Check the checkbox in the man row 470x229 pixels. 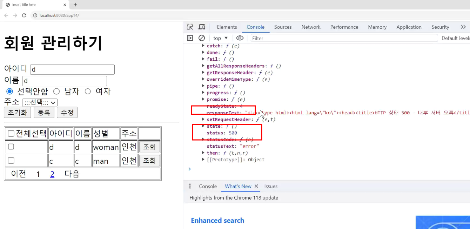11,160
